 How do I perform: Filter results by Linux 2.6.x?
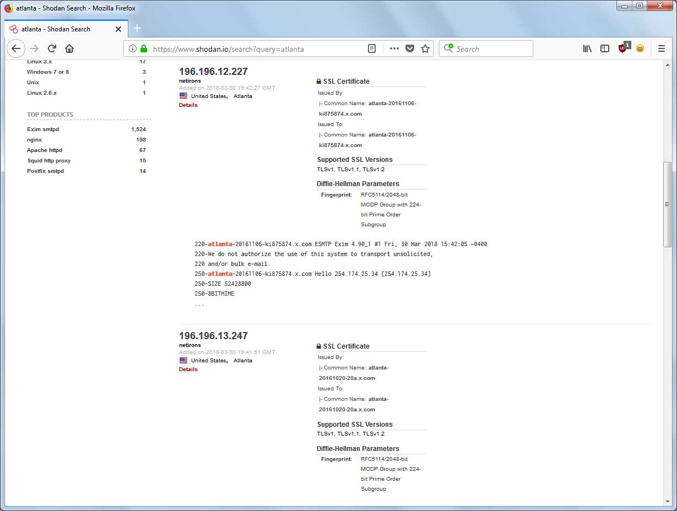pyautogui.click(x=42, y=93)
